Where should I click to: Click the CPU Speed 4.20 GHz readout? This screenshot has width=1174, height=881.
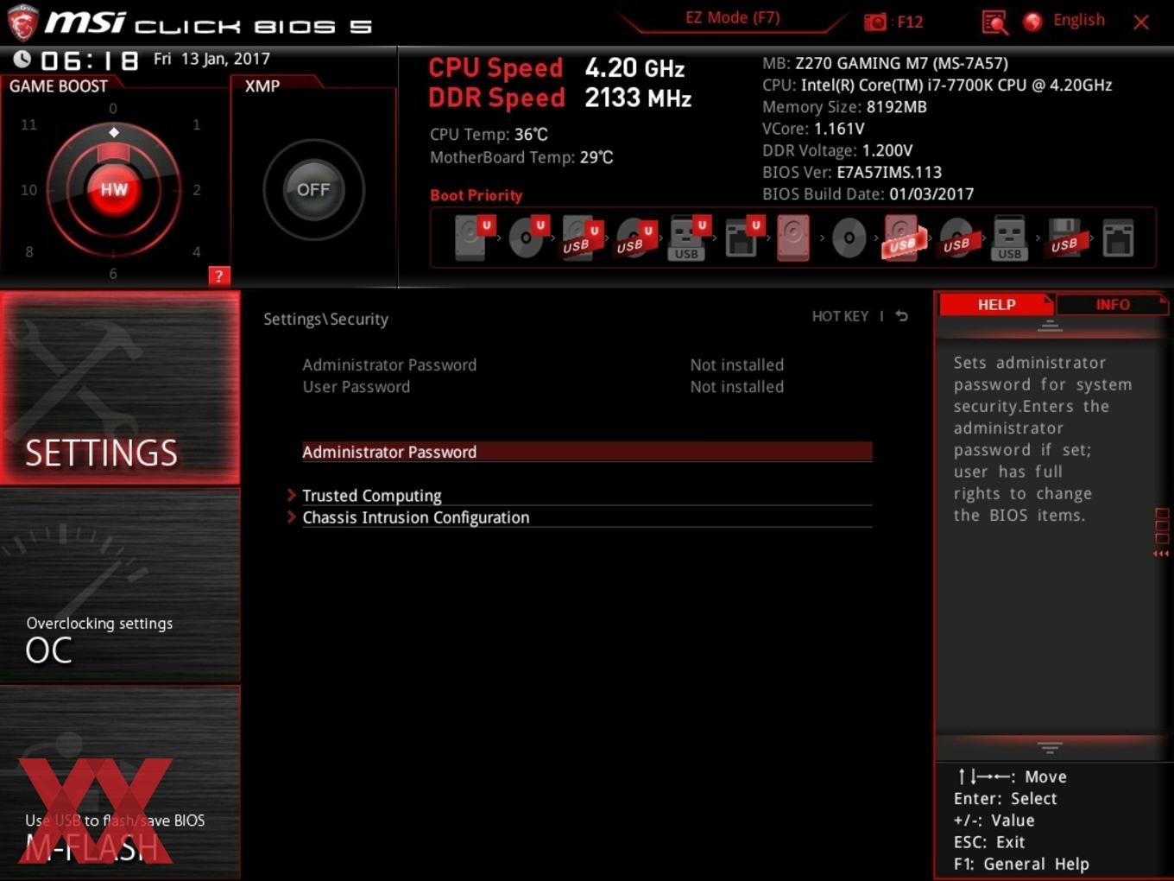pos(556,67)
